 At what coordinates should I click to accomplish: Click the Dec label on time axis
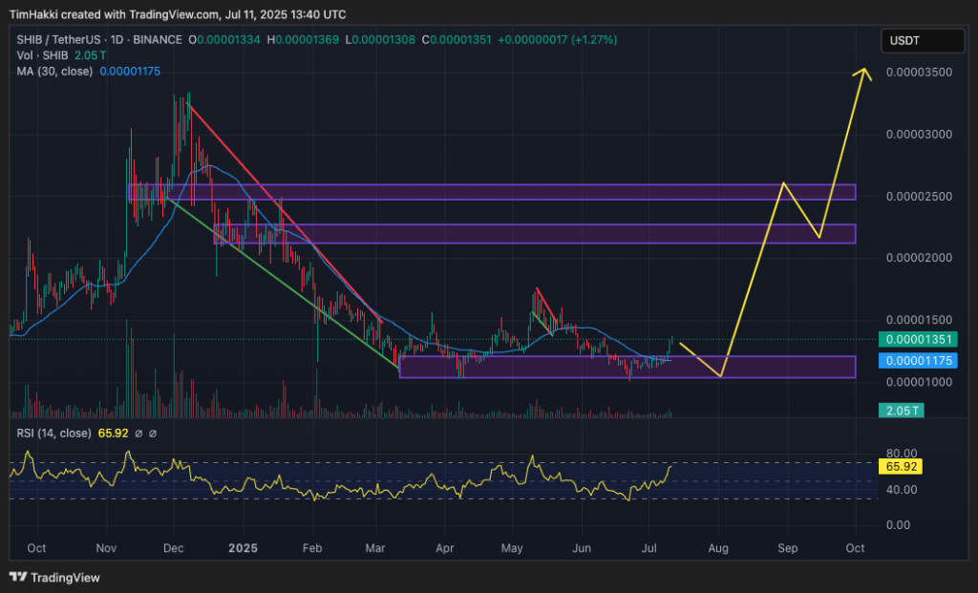click(174, 548)
